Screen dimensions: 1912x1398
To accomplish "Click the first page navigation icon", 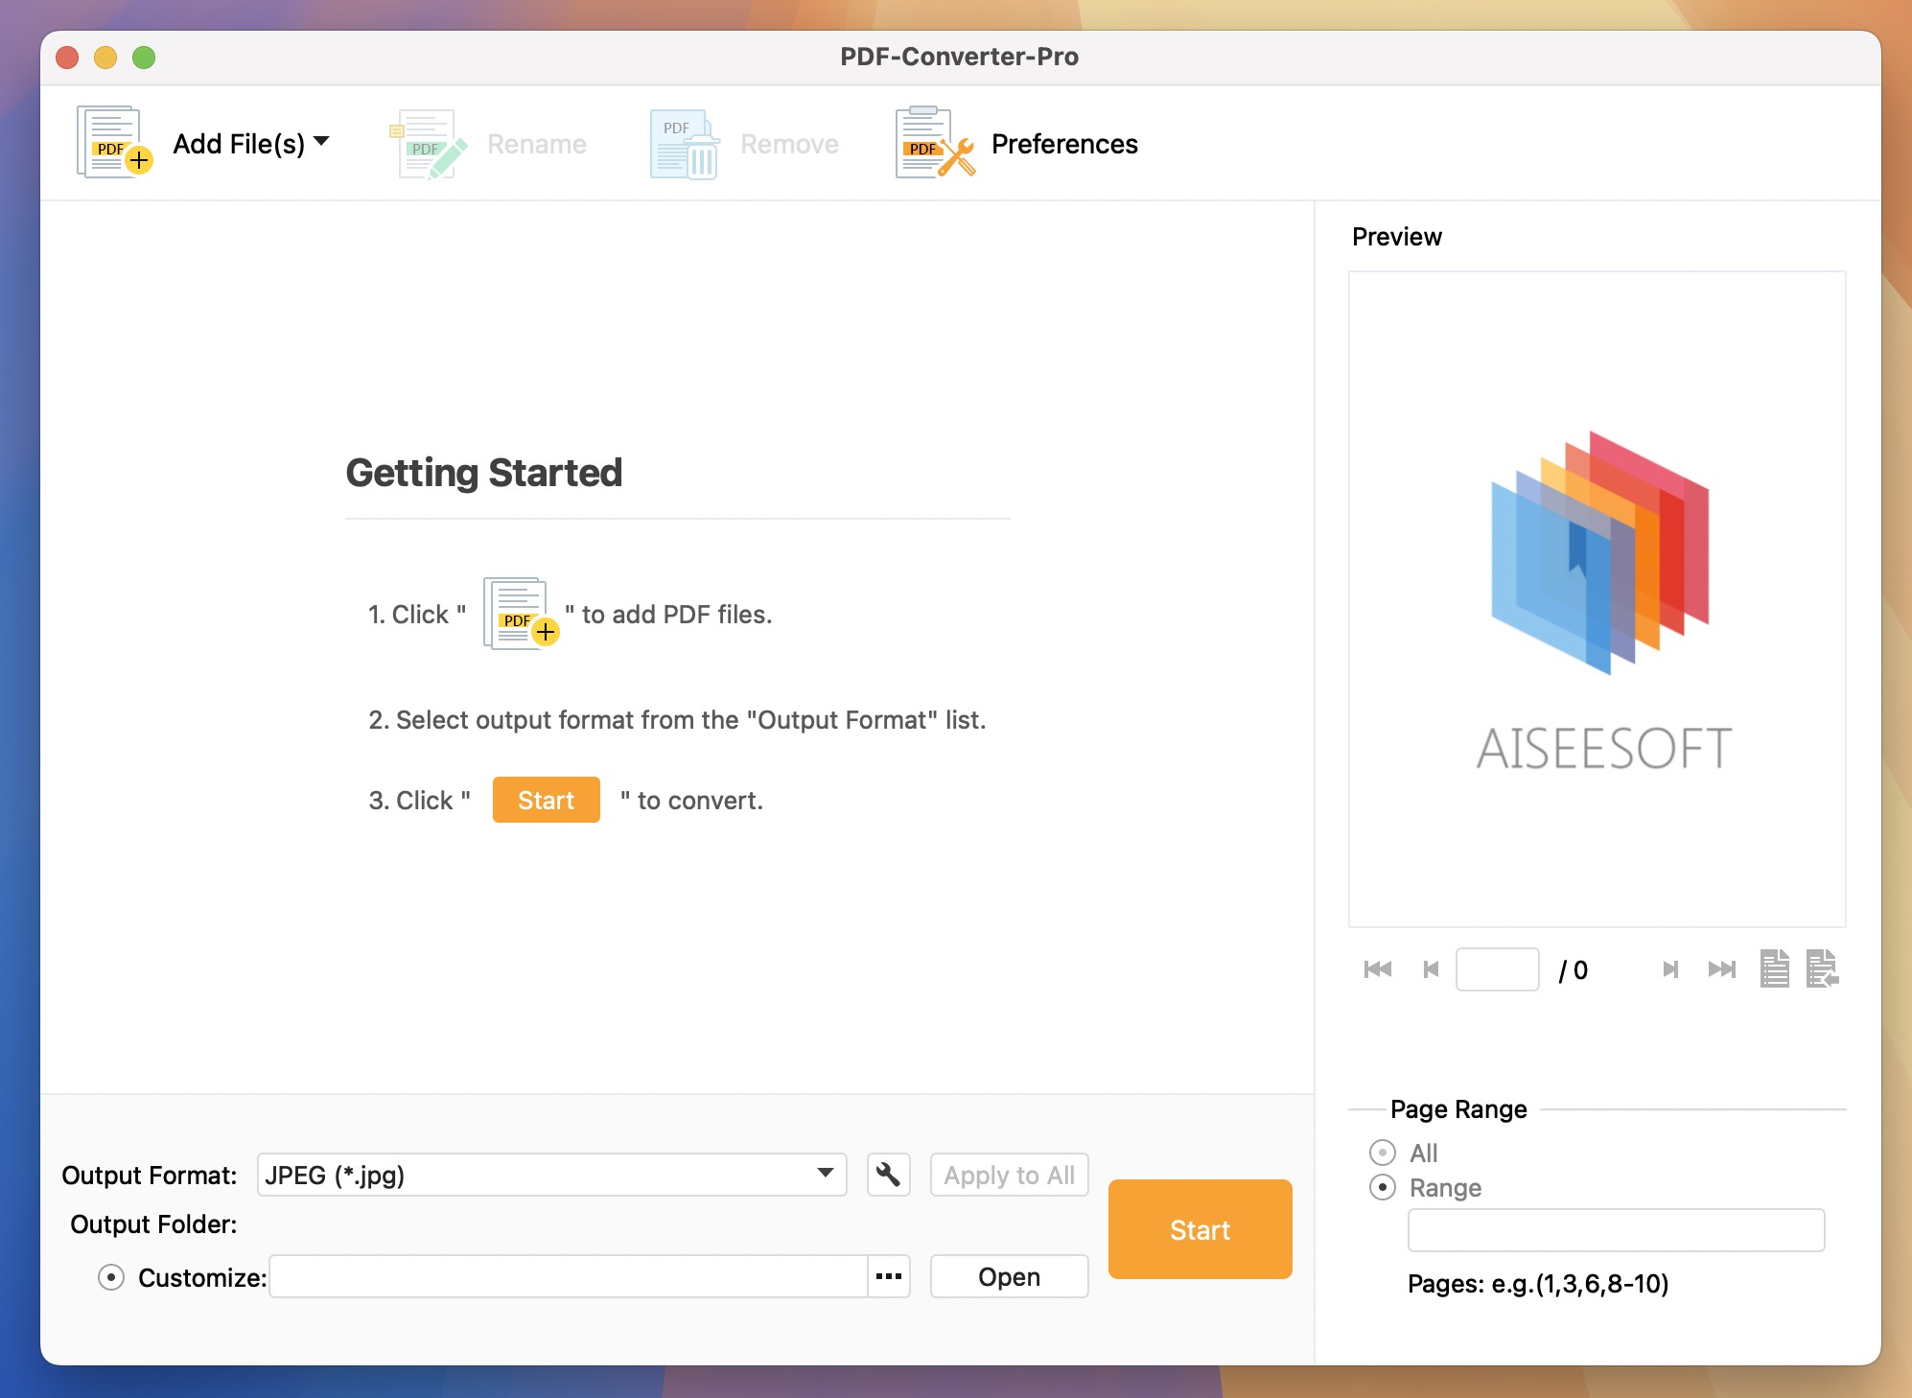I will pyautogui.click(x=1377, y=969).
